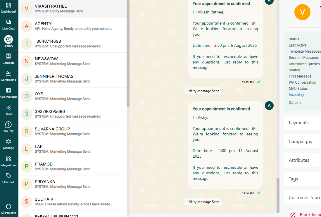Open Campaigns airplane icon in sidebar

[8, 73]
